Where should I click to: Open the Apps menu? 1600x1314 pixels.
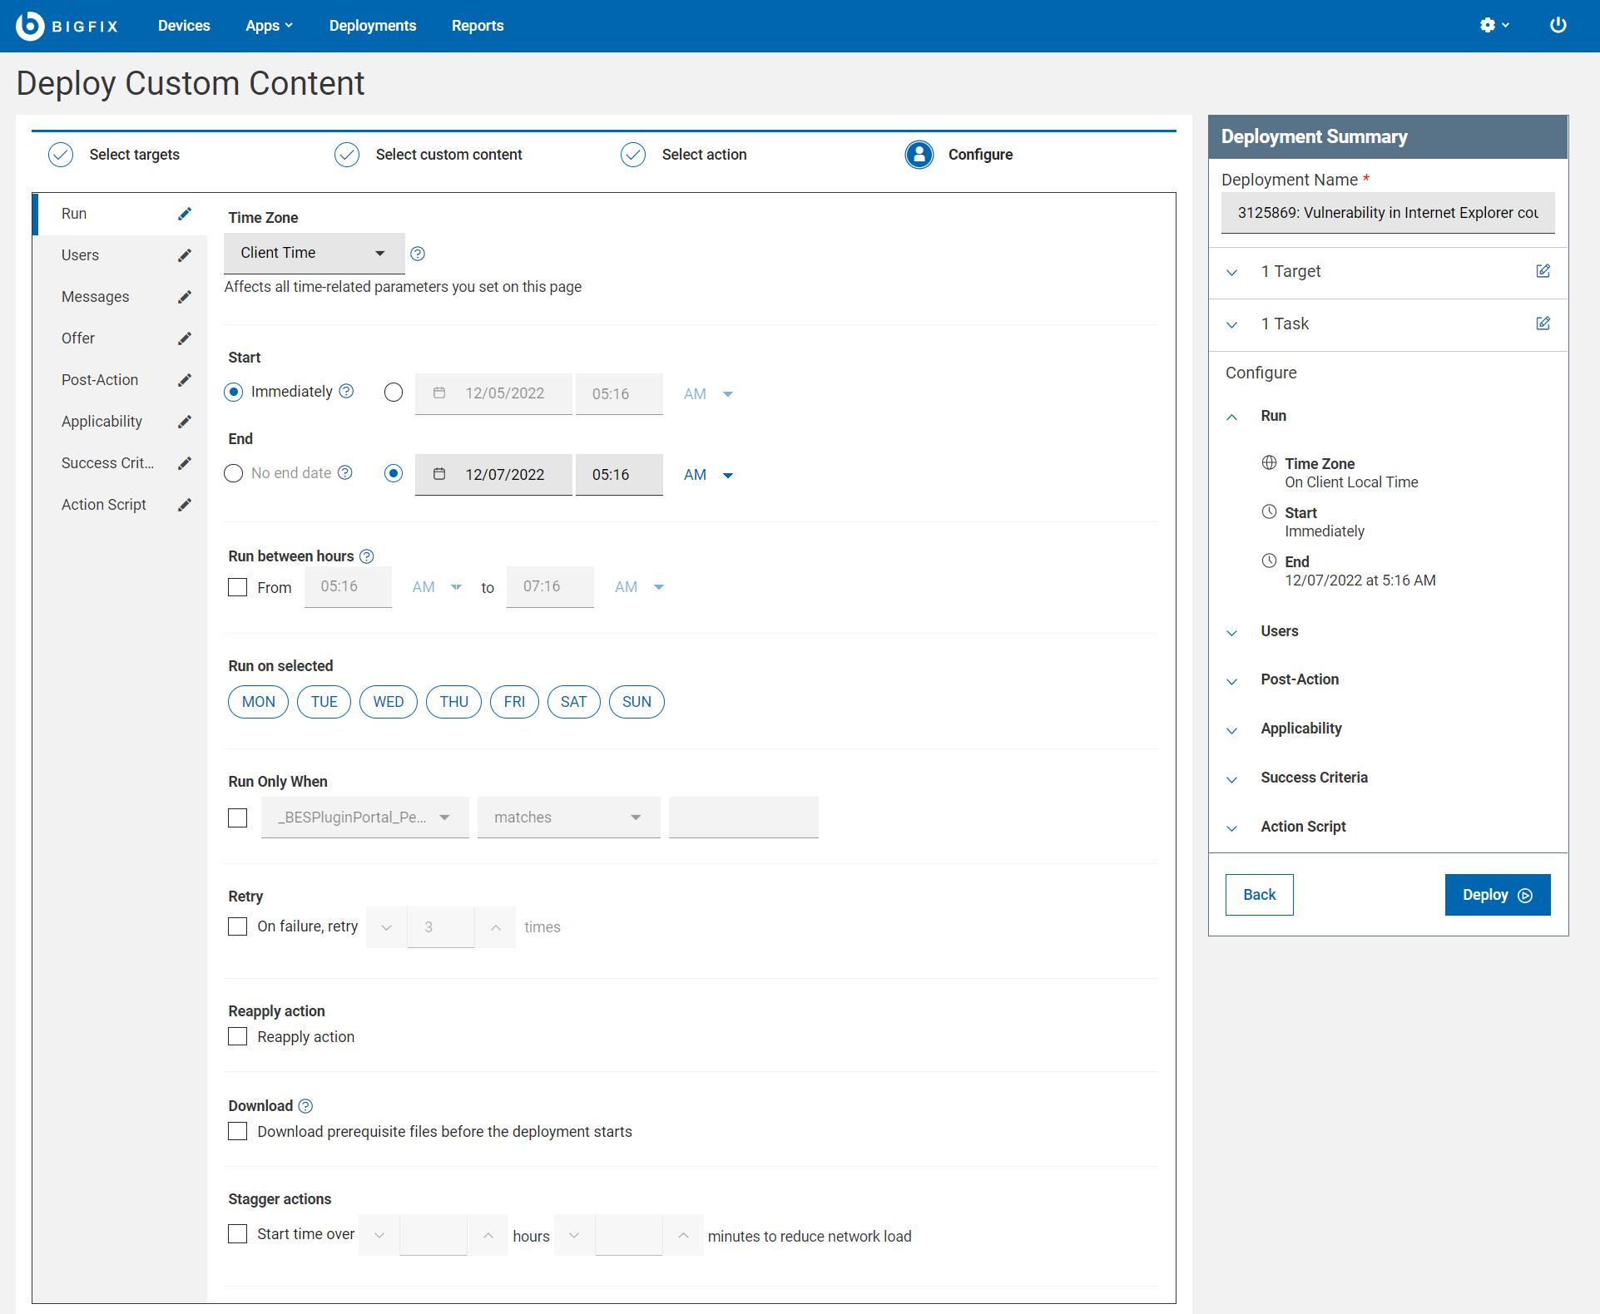click(268, 26)
